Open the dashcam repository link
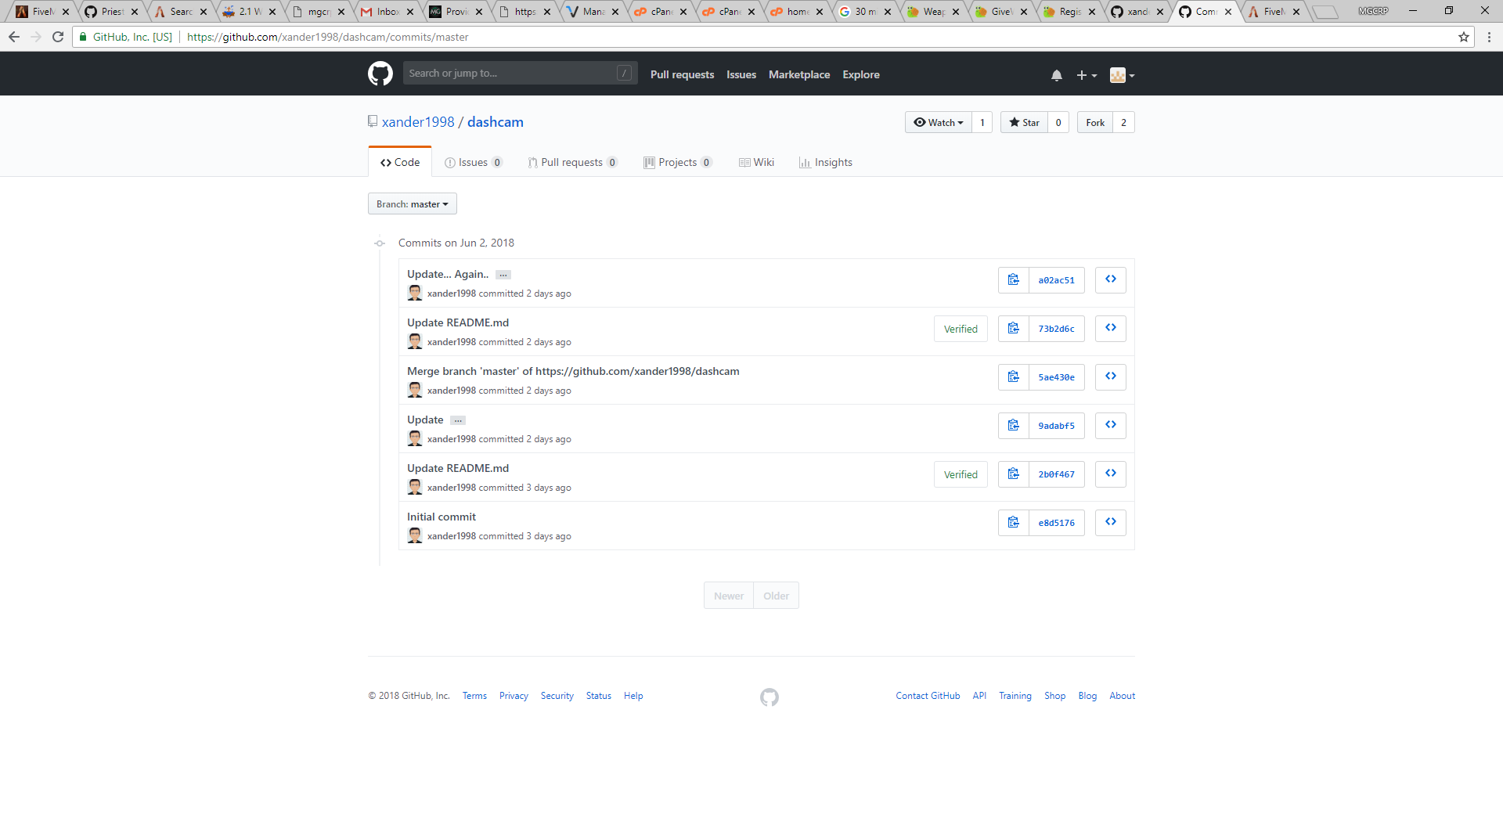The image size is (1503, 814). click(x=496, y=122)
